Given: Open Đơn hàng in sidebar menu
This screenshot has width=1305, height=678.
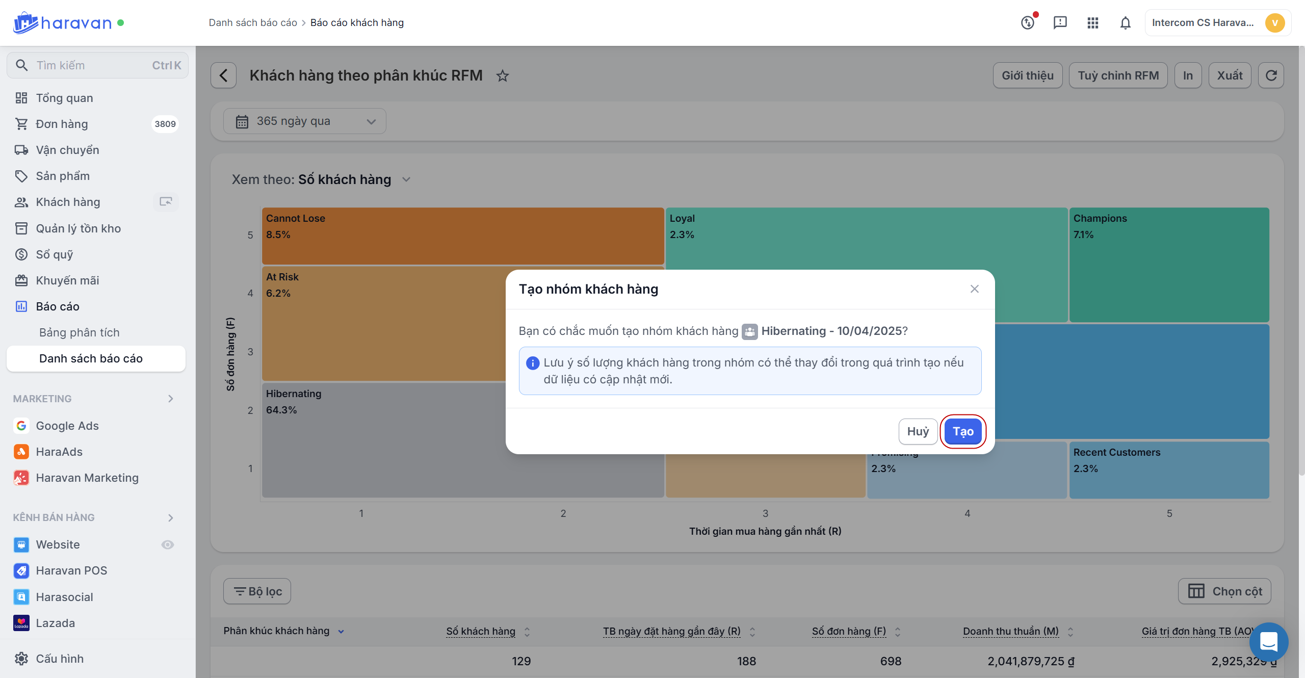Looking at the screenshot, I should 62,124.
